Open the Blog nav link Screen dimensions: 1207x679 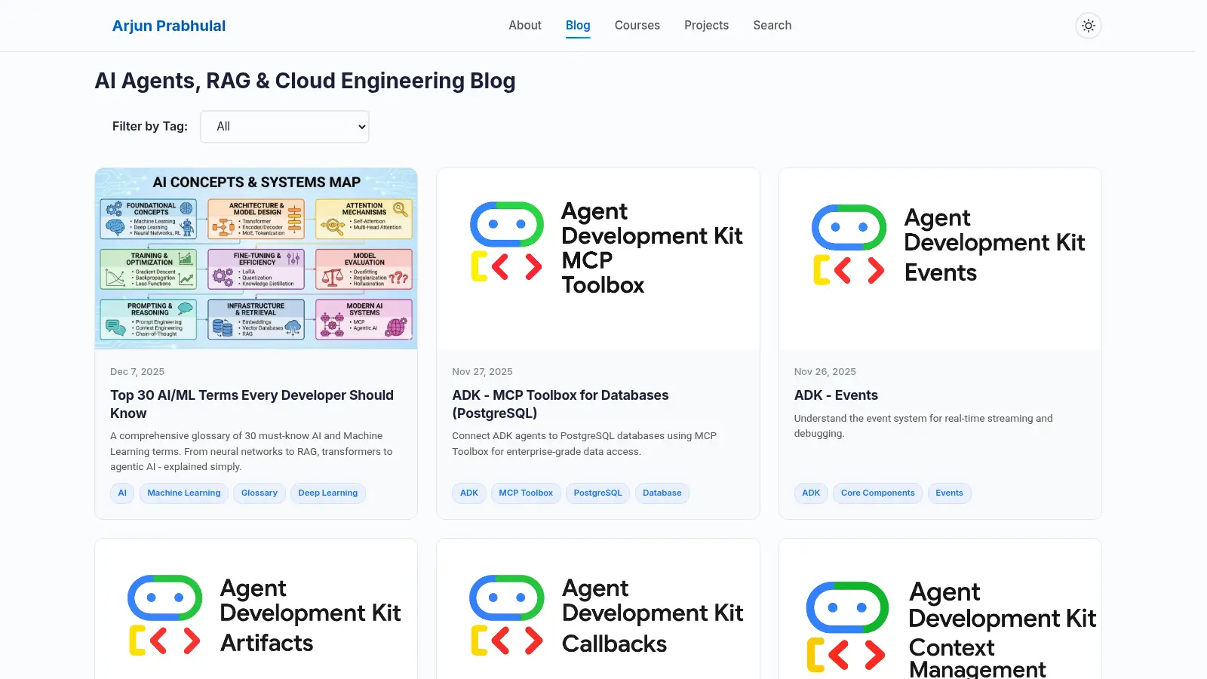point(578,26)
